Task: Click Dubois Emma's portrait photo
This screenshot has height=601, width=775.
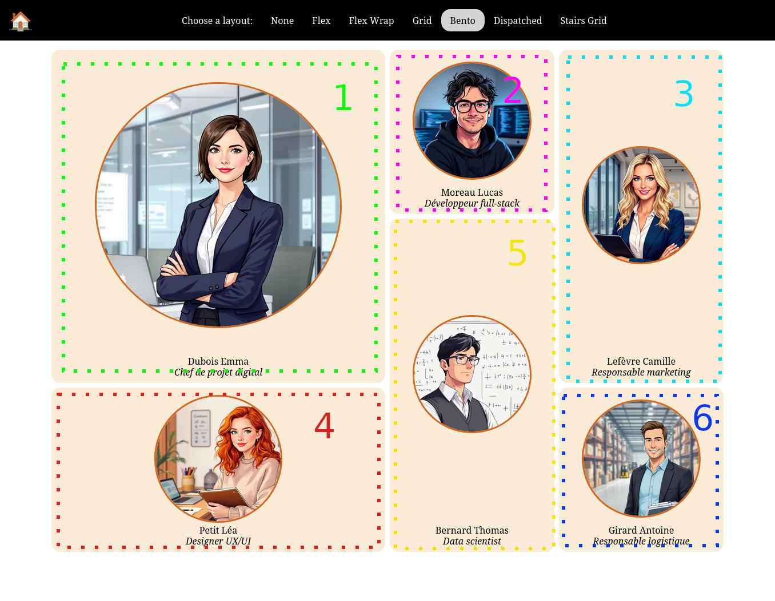Action: point(218,205)
